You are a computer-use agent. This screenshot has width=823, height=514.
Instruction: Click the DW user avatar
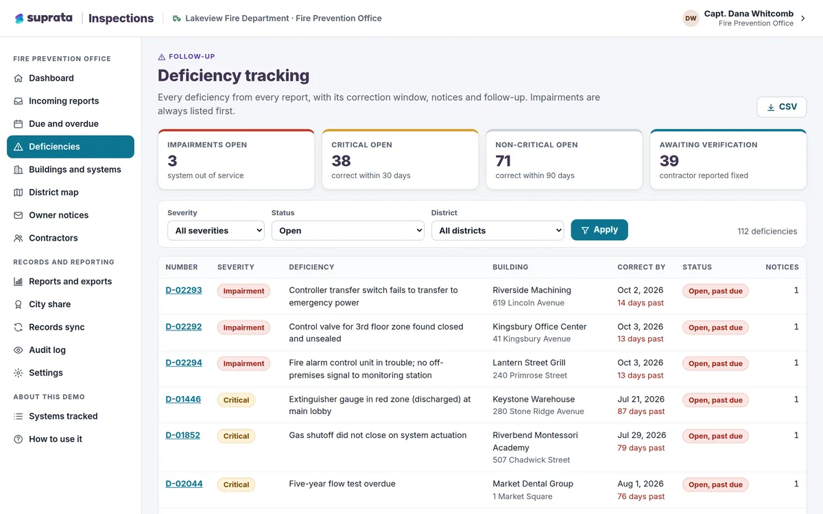tap(691, 19)
